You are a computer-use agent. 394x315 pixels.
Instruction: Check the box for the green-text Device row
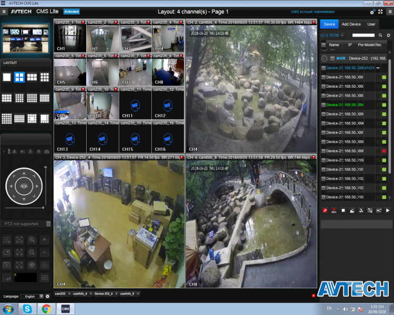tap(324, 105)
